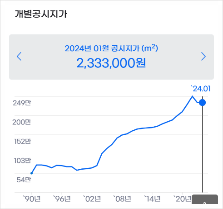Viewport: 223px width, 209px height.
Task: Click the starting dot at 1990
Action: point(31,173)
